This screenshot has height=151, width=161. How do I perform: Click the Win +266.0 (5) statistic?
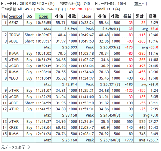click(50, 9)
